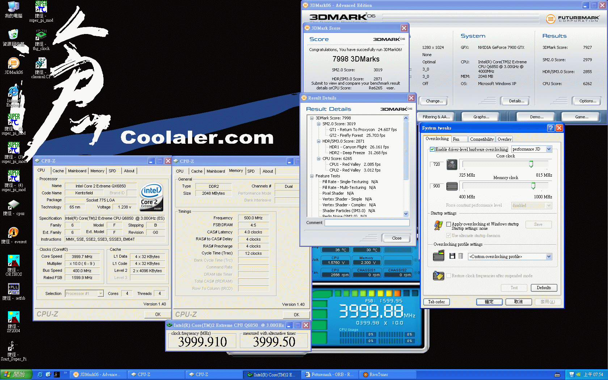The height and width of the screenshot is (380, 608).
Task: Click the System tweaks help question-mark button
Action: 550,128
